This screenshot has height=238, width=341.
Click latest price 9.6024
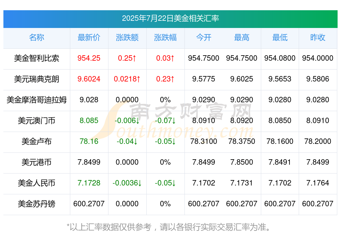pyautogui.click(x=89, y=79)
